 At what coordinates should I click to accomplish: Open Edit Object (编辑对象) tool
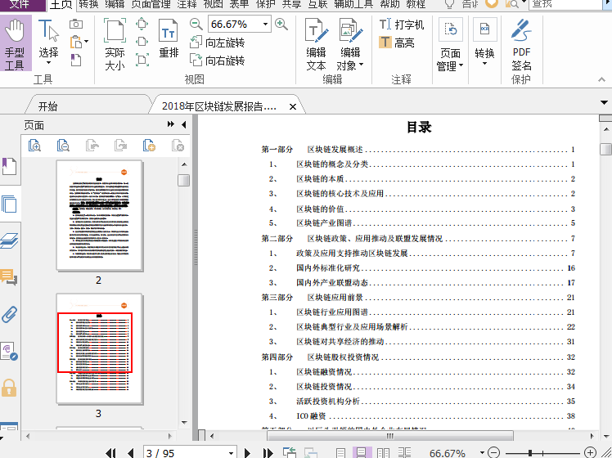tap(350, 44)
